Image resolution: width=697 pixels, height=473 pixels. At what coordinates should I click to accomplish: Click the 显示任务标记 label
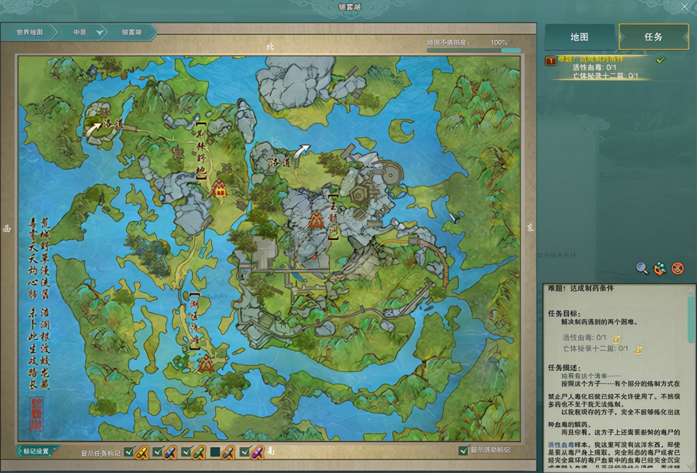click(x=101, y=453)
